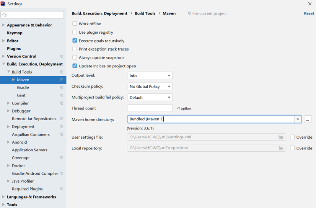The image size is (316, 208).
Task: Uncheck Execute goals recursively
Action: (75, 41)
